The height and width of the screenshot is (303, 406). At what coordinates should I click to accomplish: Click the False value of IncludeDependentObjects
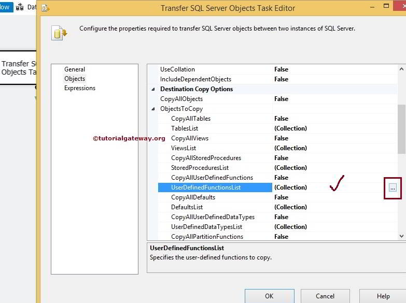(281, 79)
